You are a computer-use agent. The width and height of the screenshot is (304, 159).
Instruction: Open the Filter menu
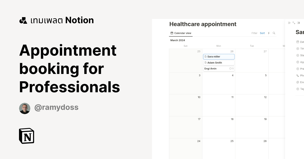[x=254, y=33]
